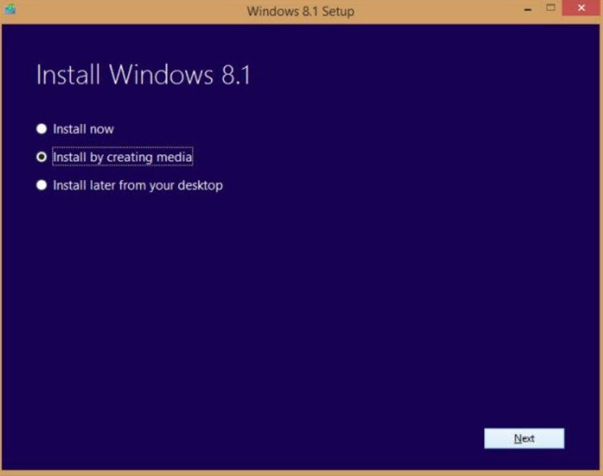Maximize the Windows 8.1 Setup window

coord(551,8)
